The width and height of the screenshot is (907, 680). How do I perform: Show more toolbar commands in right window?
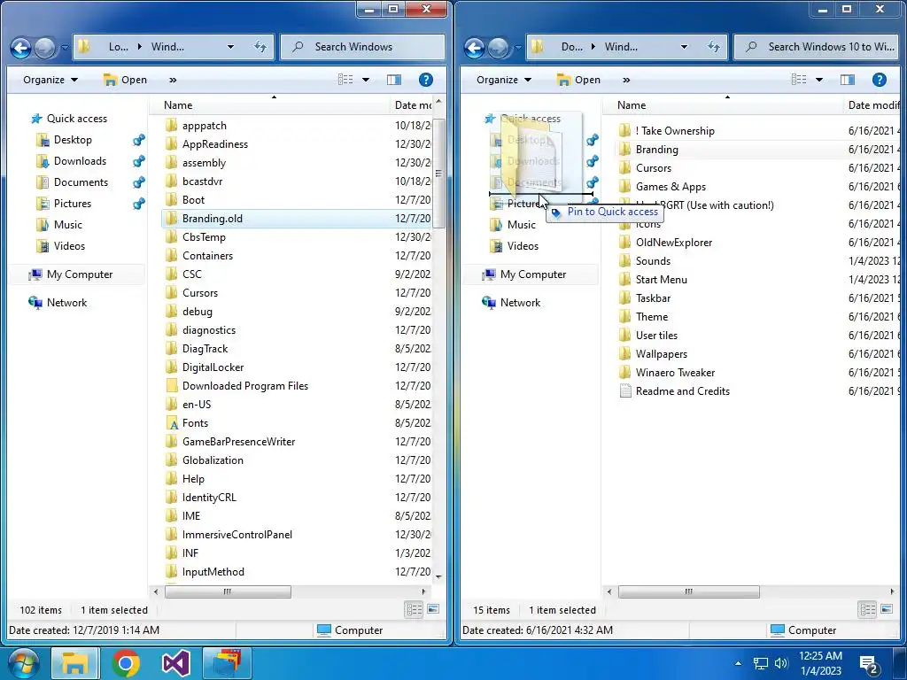(x=626, y=80)
